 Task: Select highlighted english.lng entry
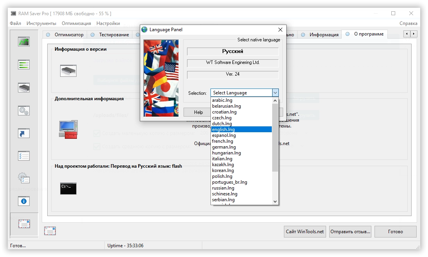point(242,129)
